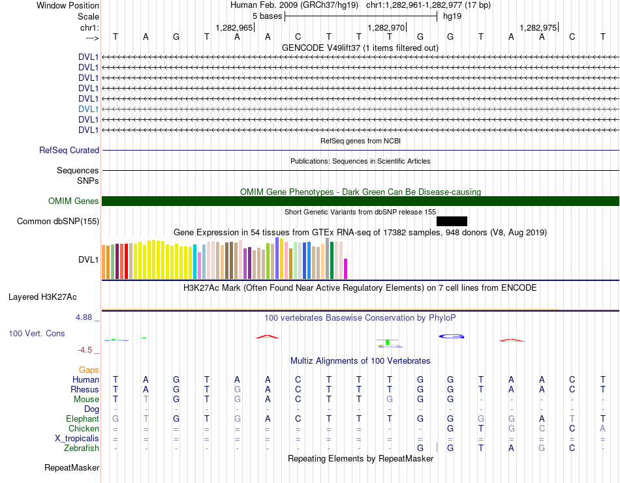Click the Multiz Alignments of 100 Vertebrates title
Screen dimensions: 620x483
pos(360,360)
